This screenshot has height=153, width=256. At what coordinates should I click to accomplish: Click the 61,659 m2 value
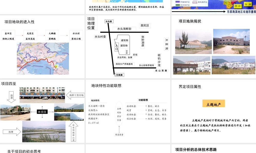tap(93, 123)
